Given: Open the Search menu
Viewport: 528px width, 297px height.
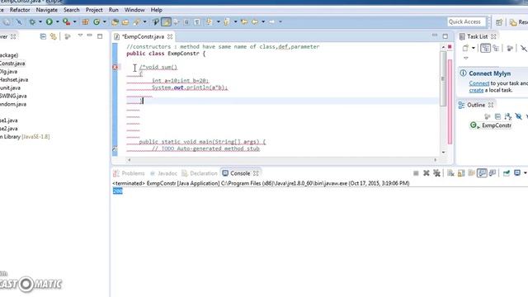Looking at the screenshot, I should coord(72,10).
